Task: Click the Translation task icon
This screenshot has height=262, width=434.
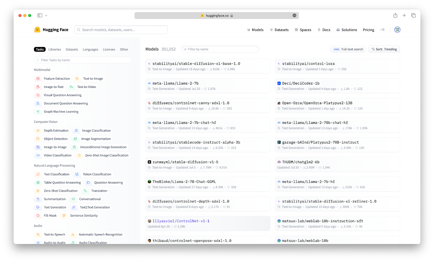Action: pyautogui.click(x=85, y=191)
